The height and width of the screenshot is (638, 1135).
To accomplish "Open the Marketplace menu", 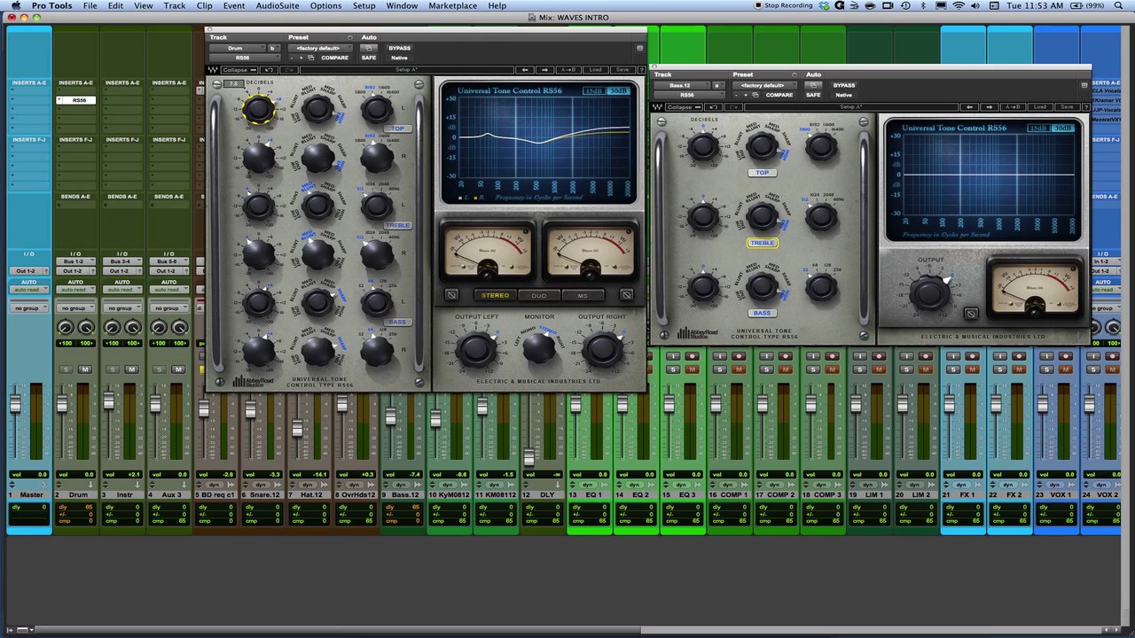I will [452, 5].
